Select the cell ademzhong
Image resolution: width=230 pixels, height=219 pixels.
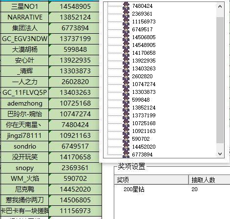tap(24, 103)
